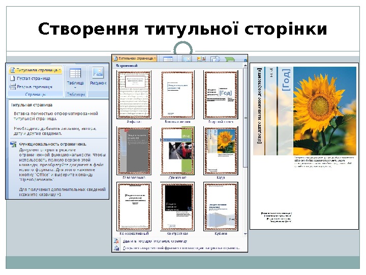Click the slide title Створення титульної сторінки
Viewport: 366px width, 275px height.
pos(182,29)
